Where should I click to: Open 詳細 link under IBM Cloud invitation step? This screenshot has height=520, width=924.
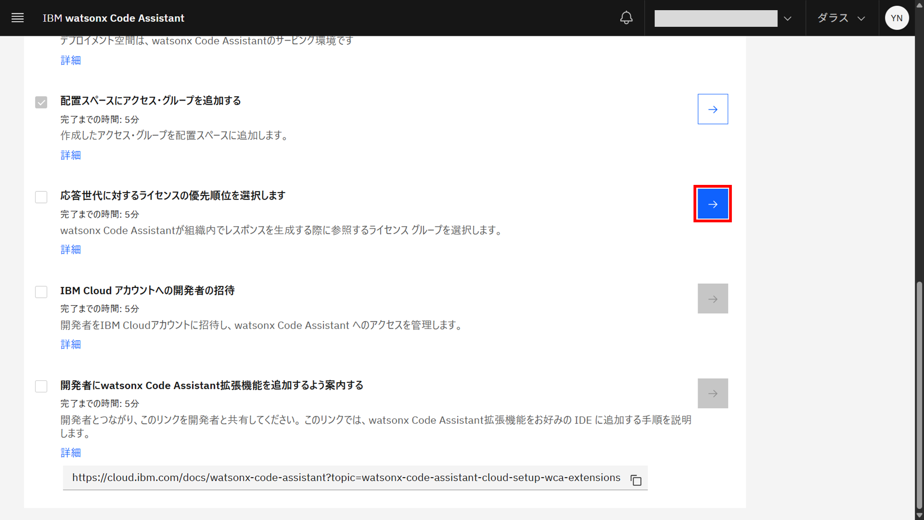(71, 344)
